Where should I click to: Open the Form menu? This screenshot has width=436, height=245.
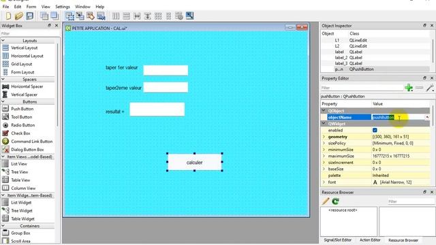[x=31, y=6]
